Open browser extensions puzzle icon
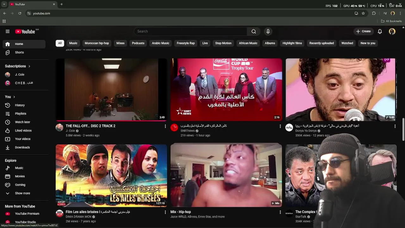405x228 pixels. [x=374, y=13]
